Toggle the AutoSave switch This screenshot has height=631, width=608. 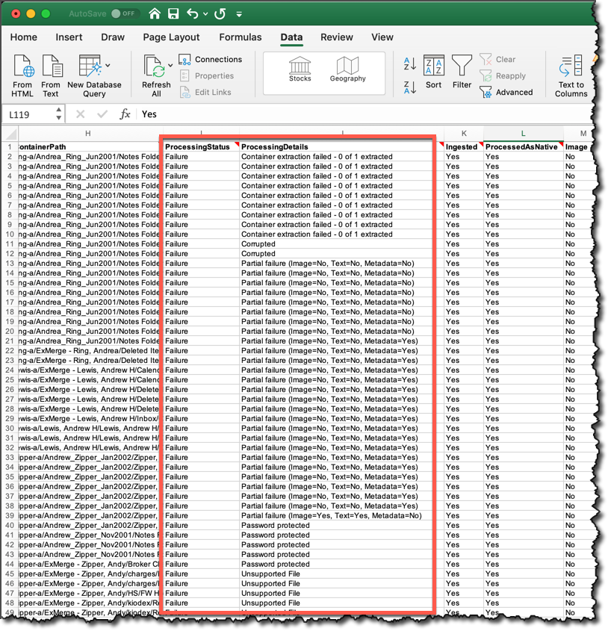(125, 13)
